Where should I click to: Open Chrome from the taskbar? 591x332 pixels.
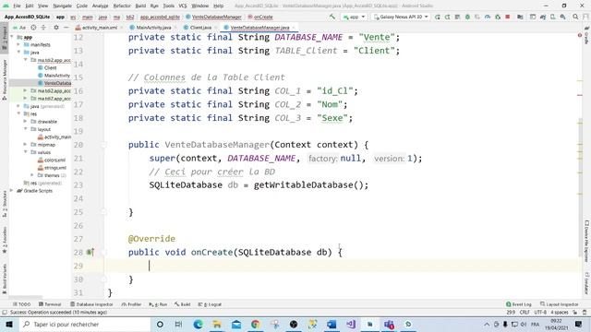tap(255, 324)
